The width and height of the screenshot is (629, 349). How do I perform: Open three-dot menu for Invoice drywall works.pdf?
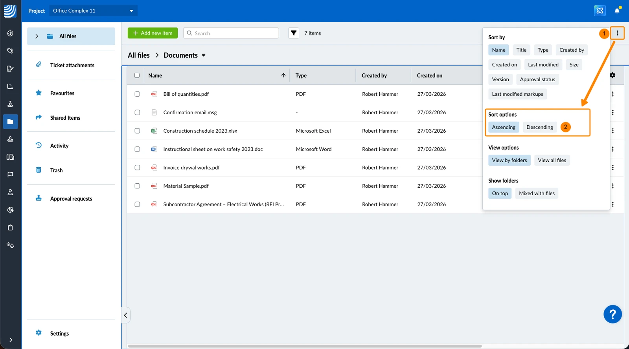pos(613,168)
